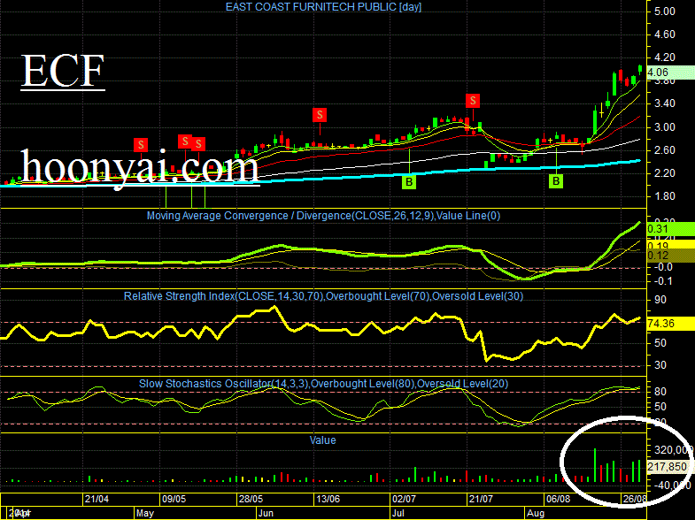This screenshot has width=695, height=520.
Task: Select the earliest red S sell marker on the chart
Action: (141, 144)
